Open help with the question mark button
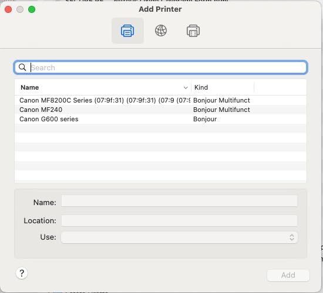 (22, 273)
